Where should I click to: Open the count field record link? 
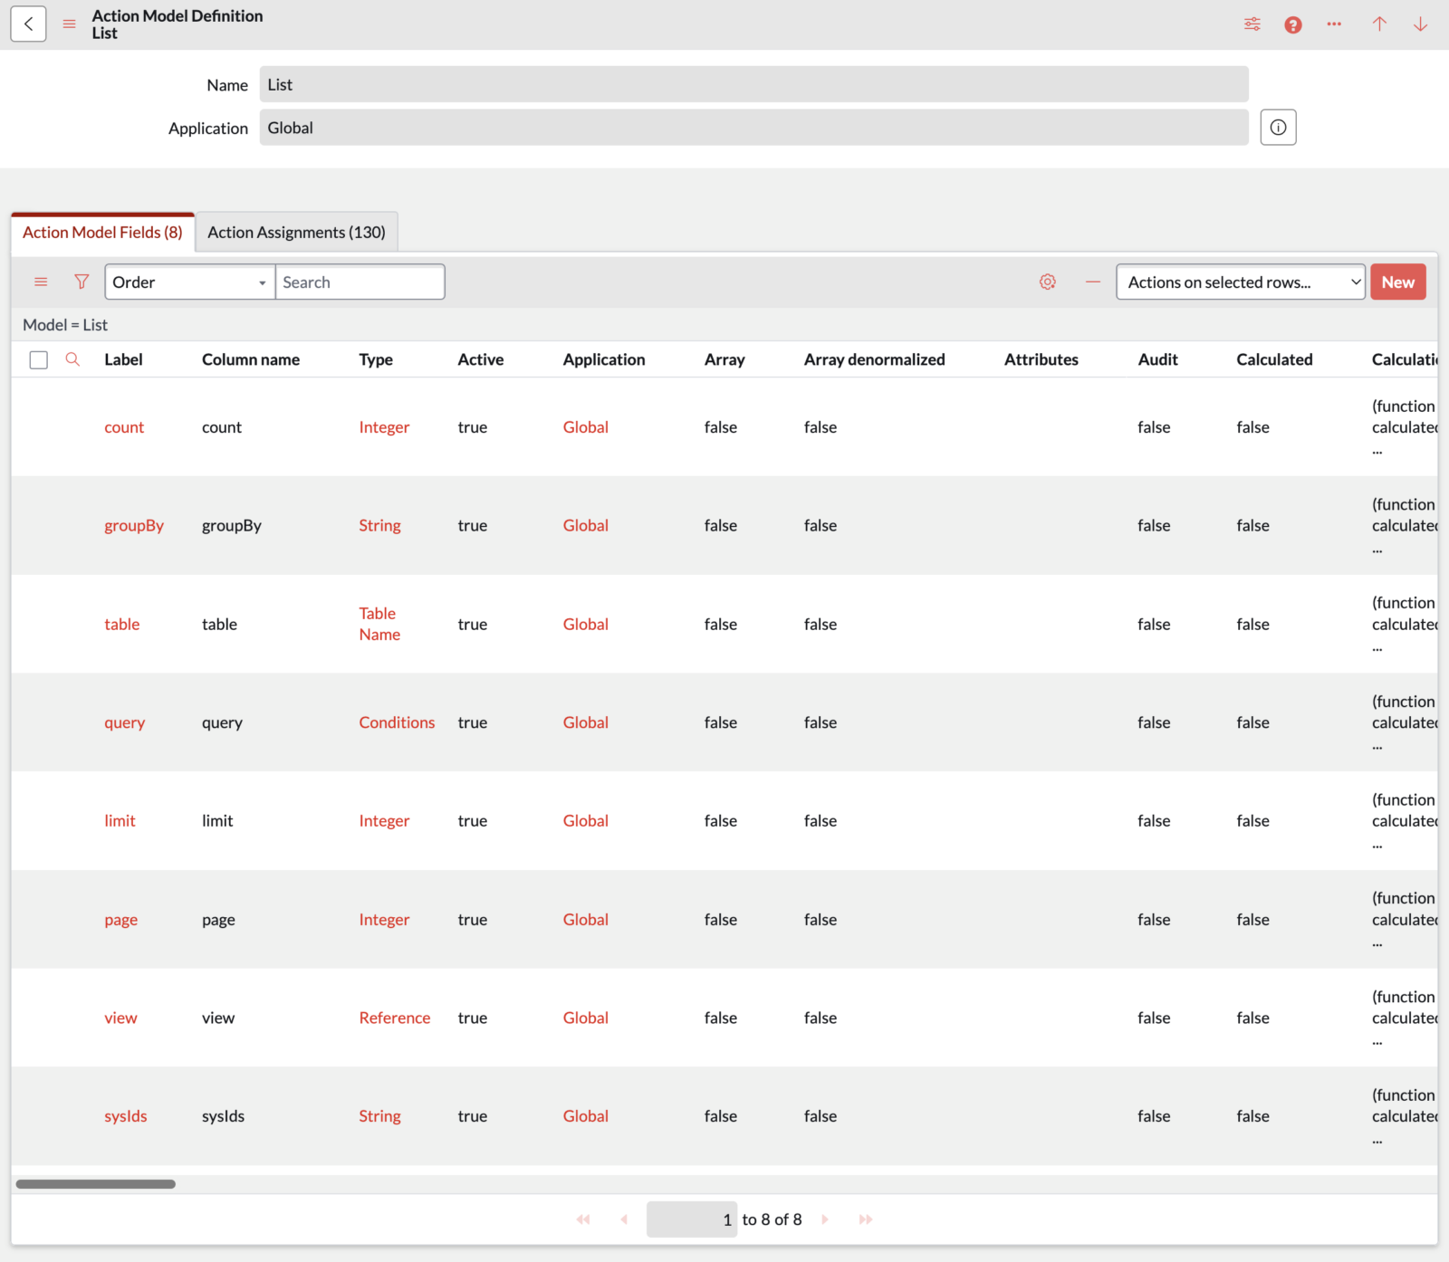coord(124,426)
